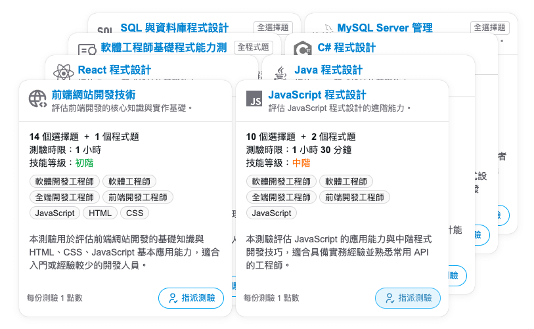Click the 全選擇題 badge on SQL card

pyautogui.click(x=273, y=27)
